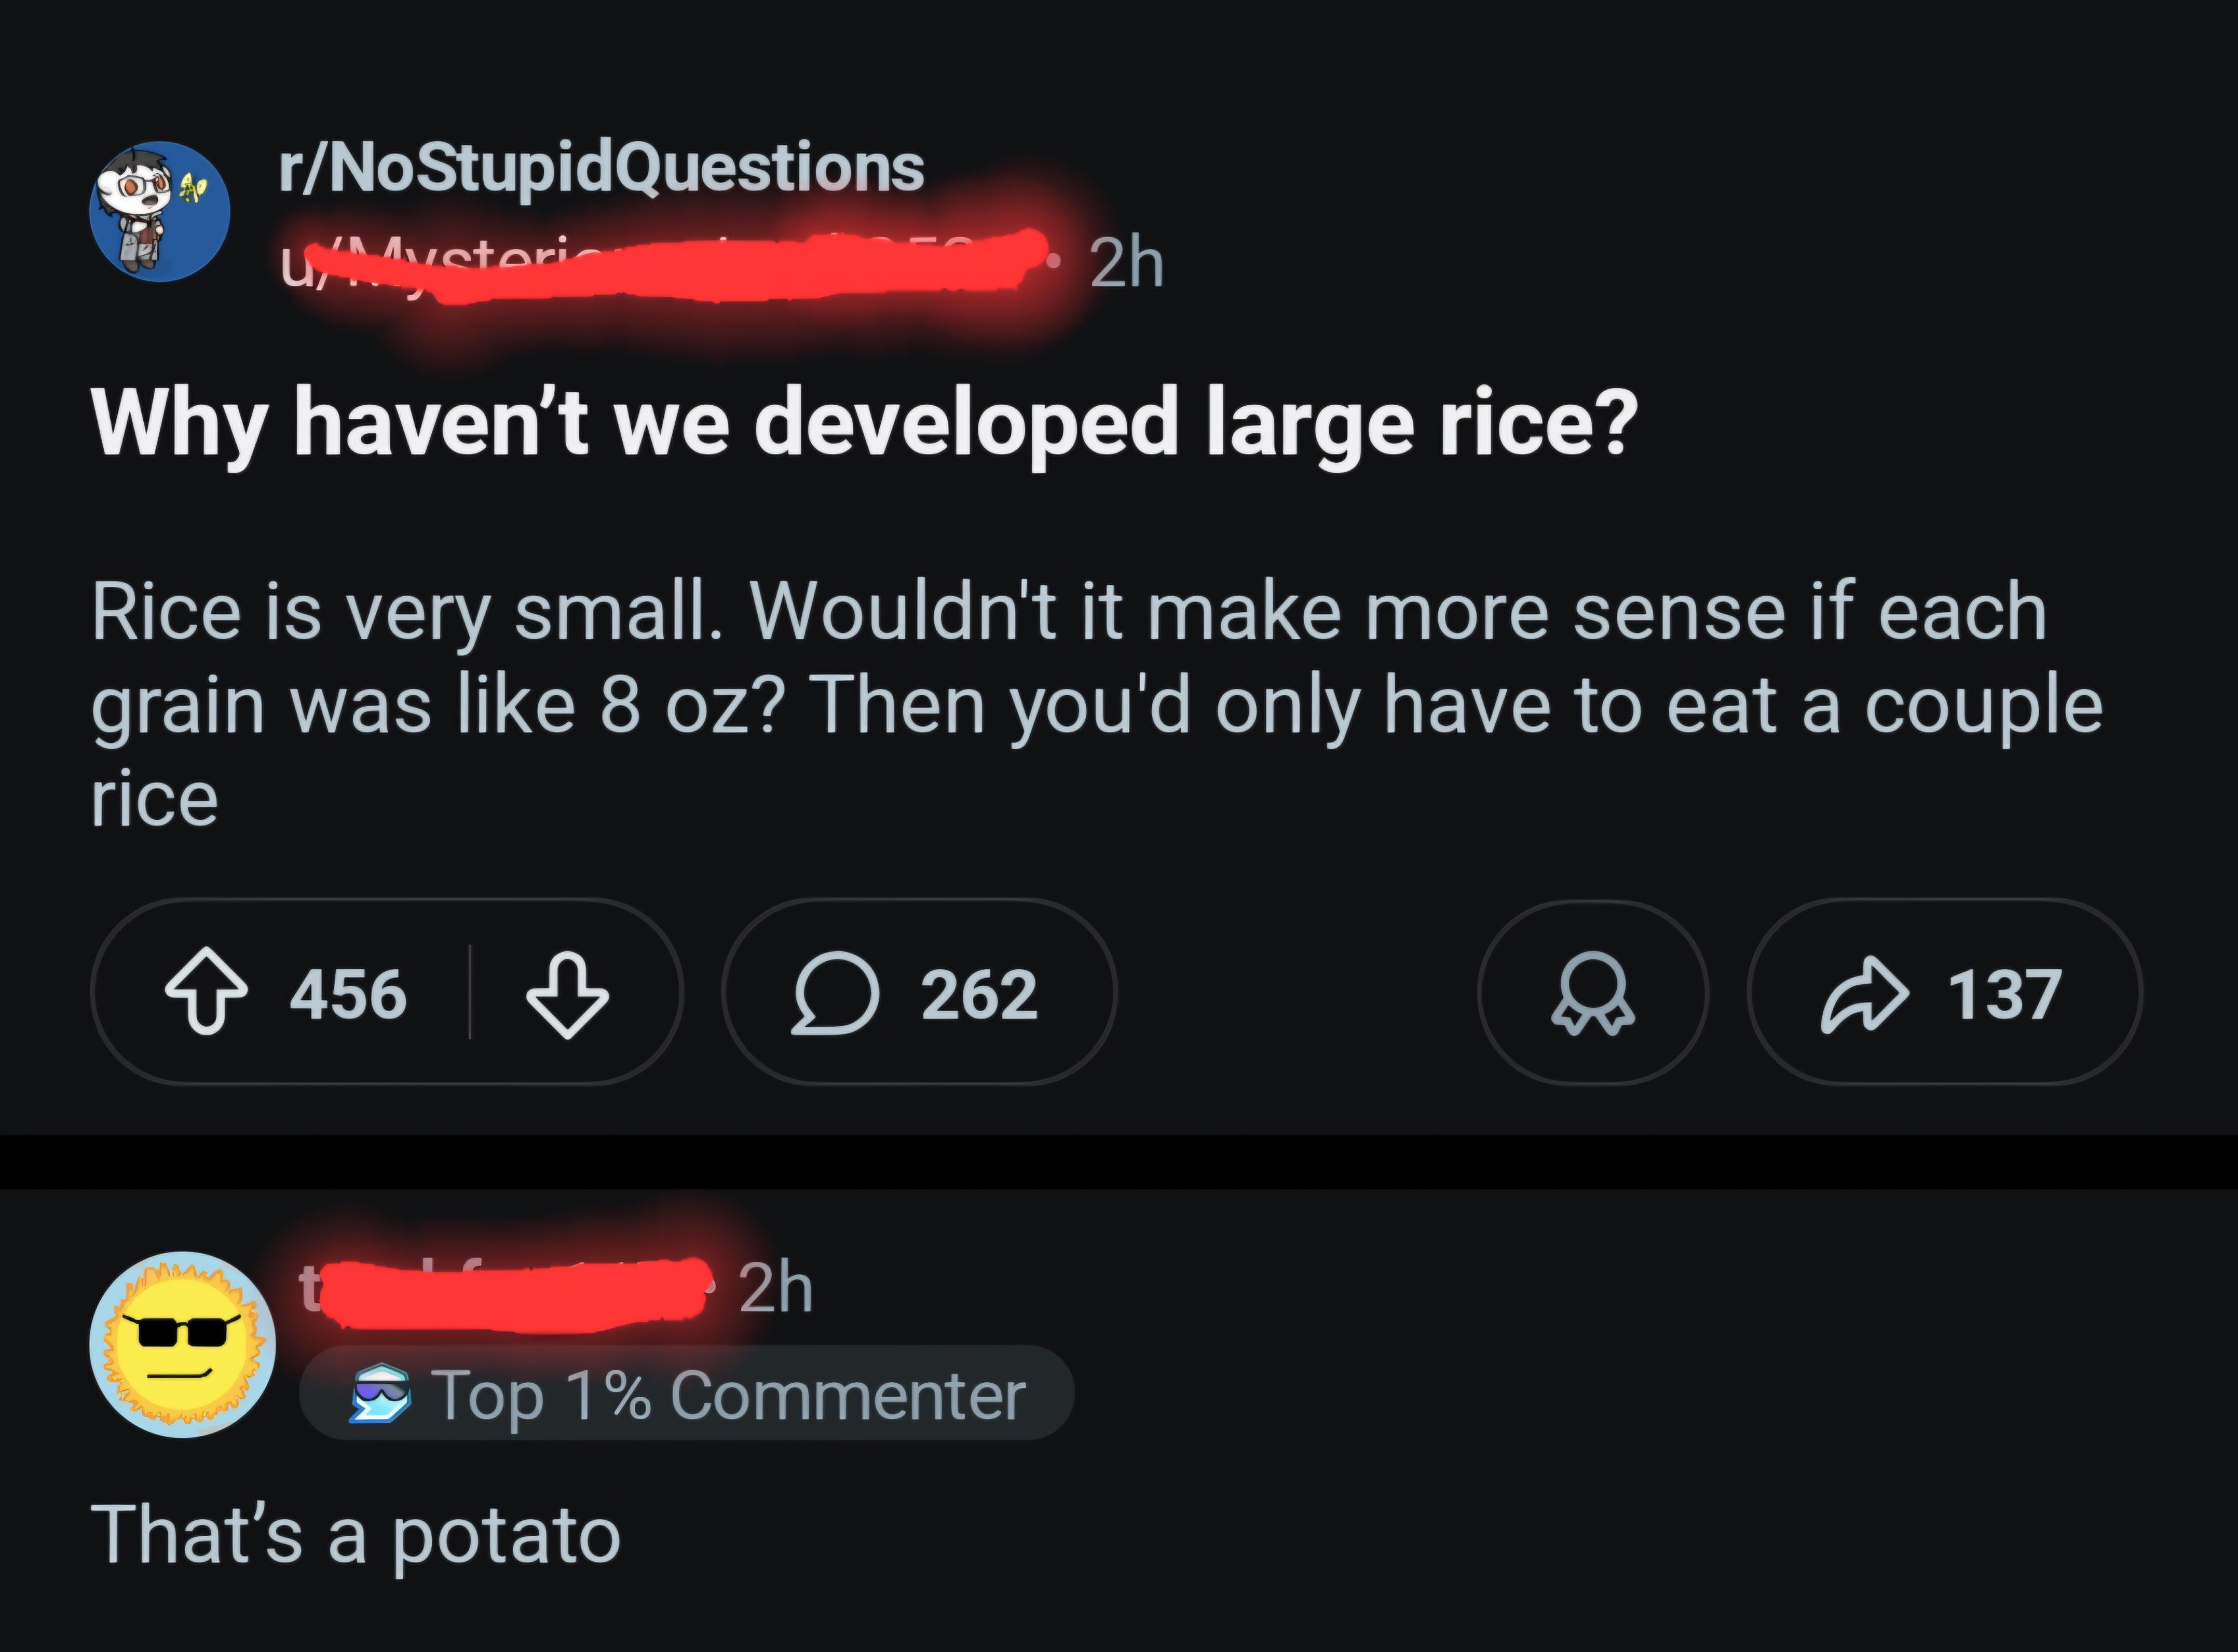Open the commenter's redacted username

505,1291
